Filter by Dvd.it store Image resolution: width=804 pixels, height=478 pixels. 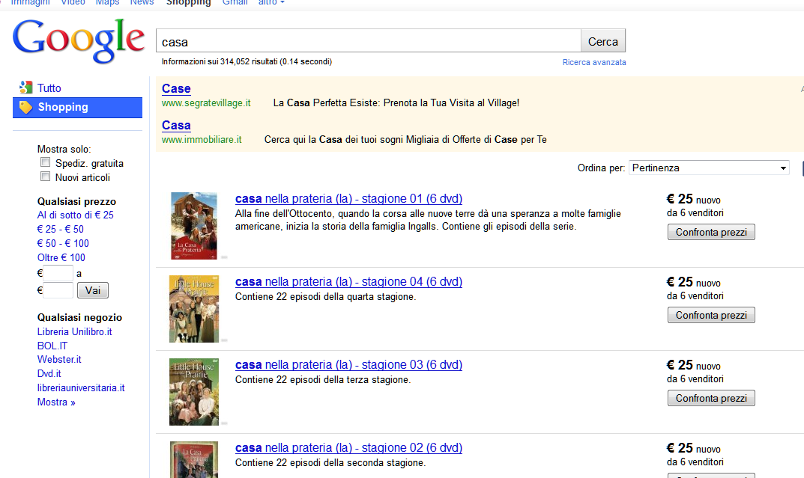pos(49,373)
